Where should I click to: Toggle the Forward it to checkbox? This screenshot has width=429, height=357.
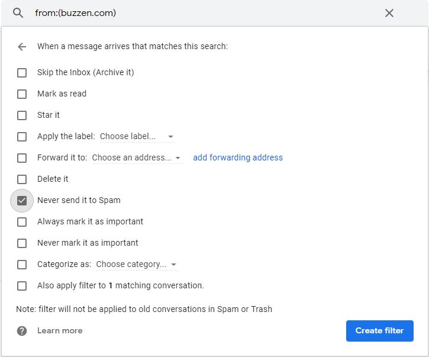pyautogui.click(x=22, y=158)
